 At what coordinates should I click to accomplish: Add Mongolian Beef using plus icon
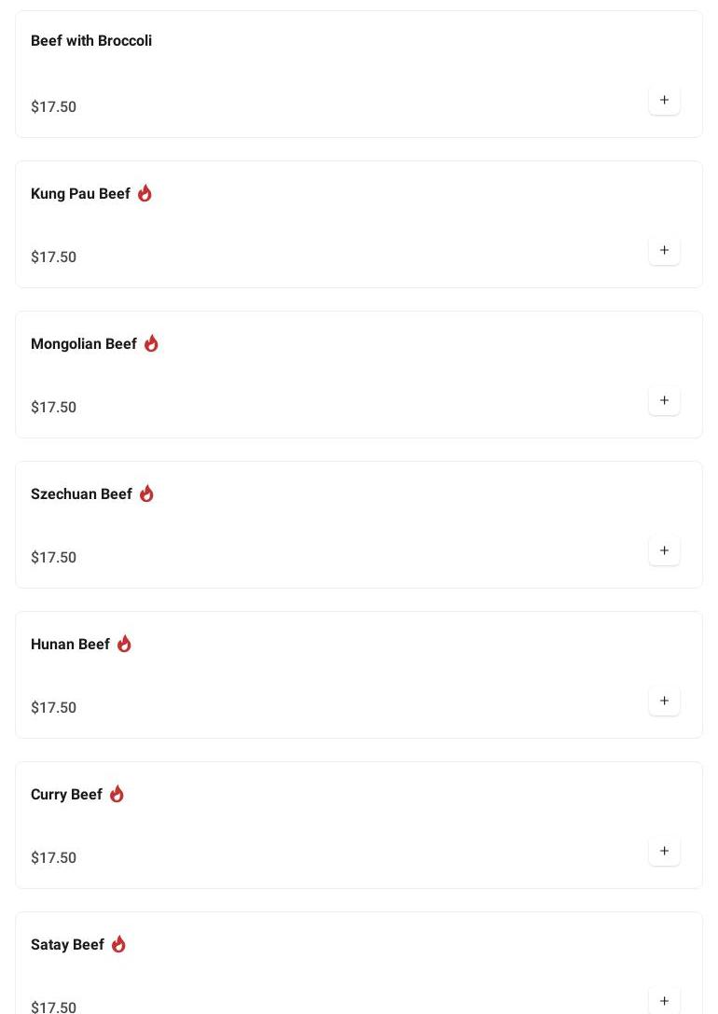coord(664,400)
